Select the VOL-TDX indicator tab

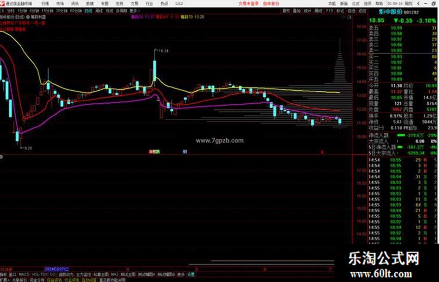(x=39, y=275)
